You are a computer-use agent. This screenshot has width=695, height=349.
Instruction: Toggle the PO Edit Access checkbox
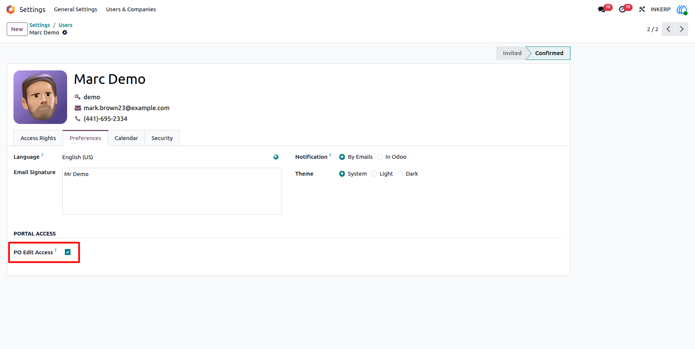pyautogui.click(x=68, y=252)
